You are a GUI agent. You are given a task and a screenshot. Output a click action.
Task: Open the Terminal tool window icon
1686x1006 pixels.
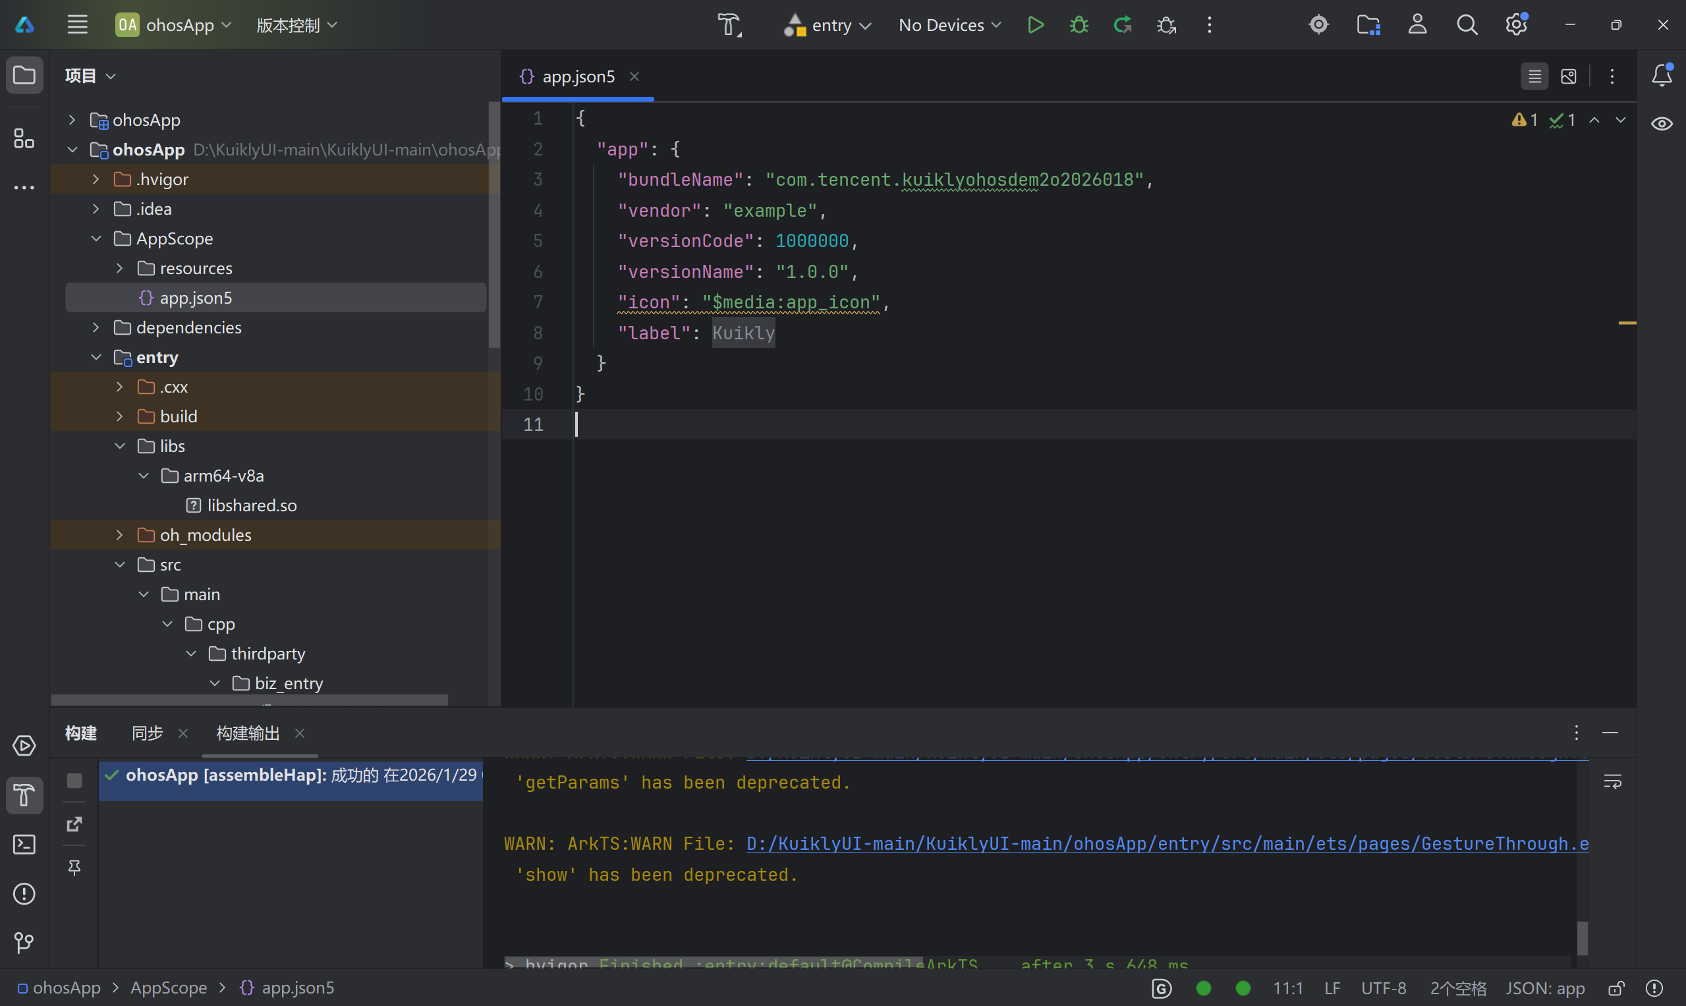tap(24, 845)
